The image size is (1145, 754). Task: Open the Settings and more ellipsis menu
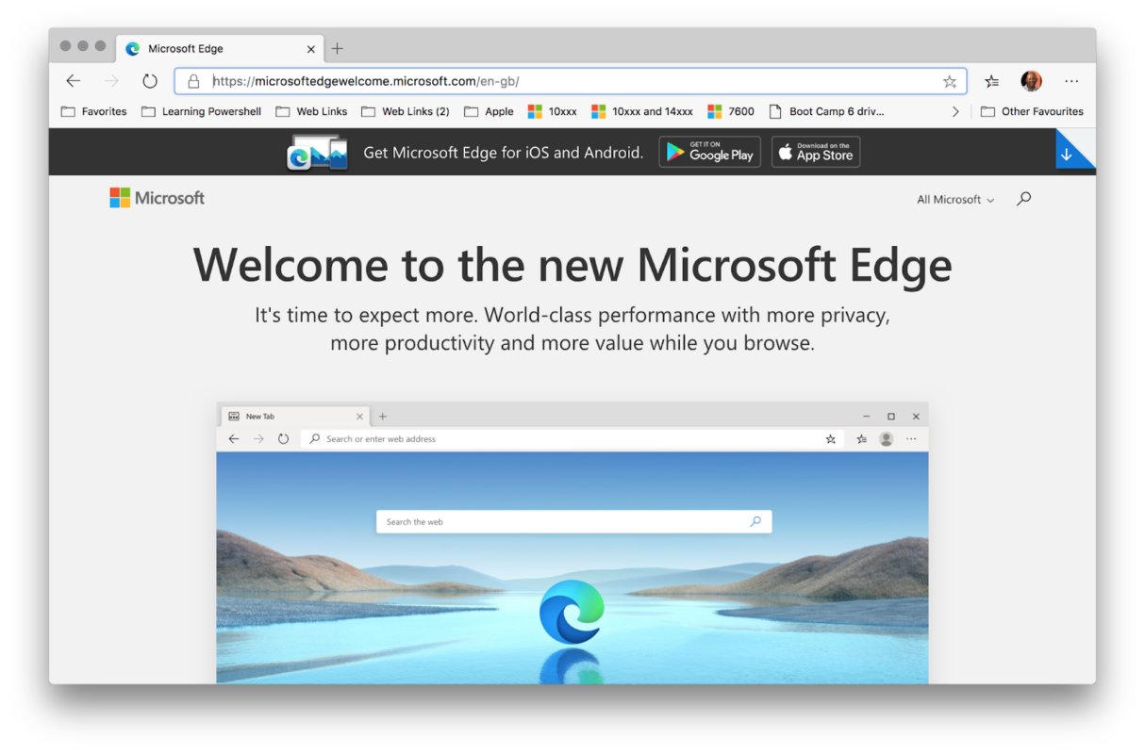coord(1071,81)
